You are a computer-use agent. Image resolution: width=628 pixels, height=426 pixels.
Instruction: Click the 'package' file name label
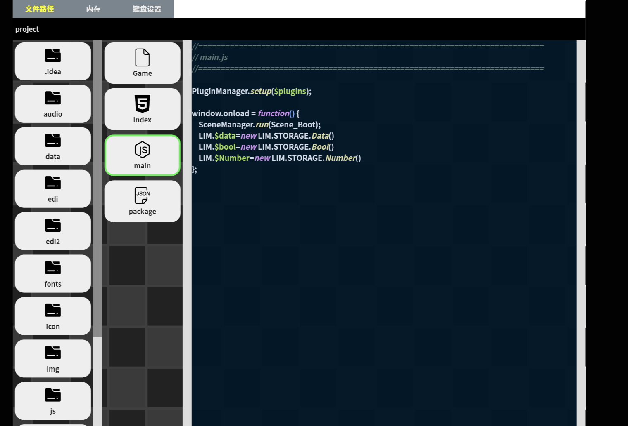point(143,212)
